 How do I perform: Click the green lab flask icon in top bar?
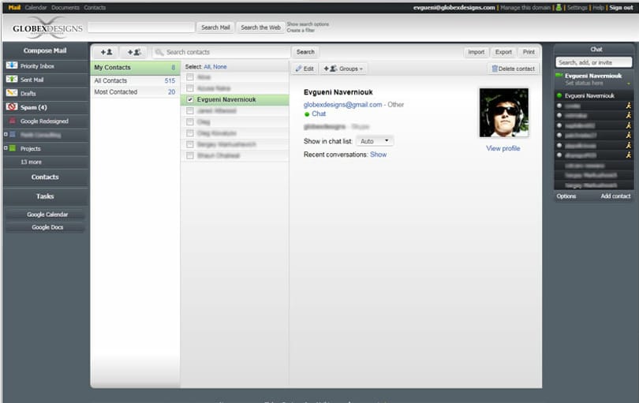[559, 7]
